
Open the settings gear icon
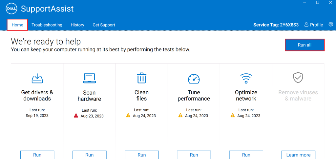pos(331,24)
